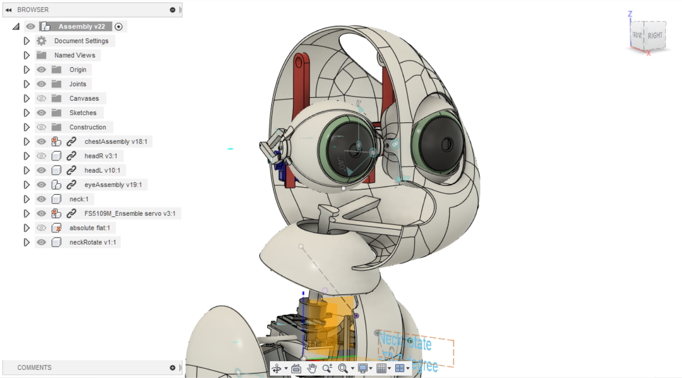Collapse the Assembly v22 root node
682x378 pixels.
(16, 26)
